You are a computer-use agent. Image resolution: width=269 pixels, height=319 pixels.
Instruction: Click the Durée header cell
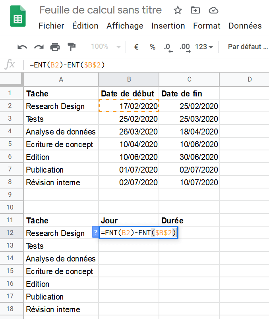[x=189, y=220]
